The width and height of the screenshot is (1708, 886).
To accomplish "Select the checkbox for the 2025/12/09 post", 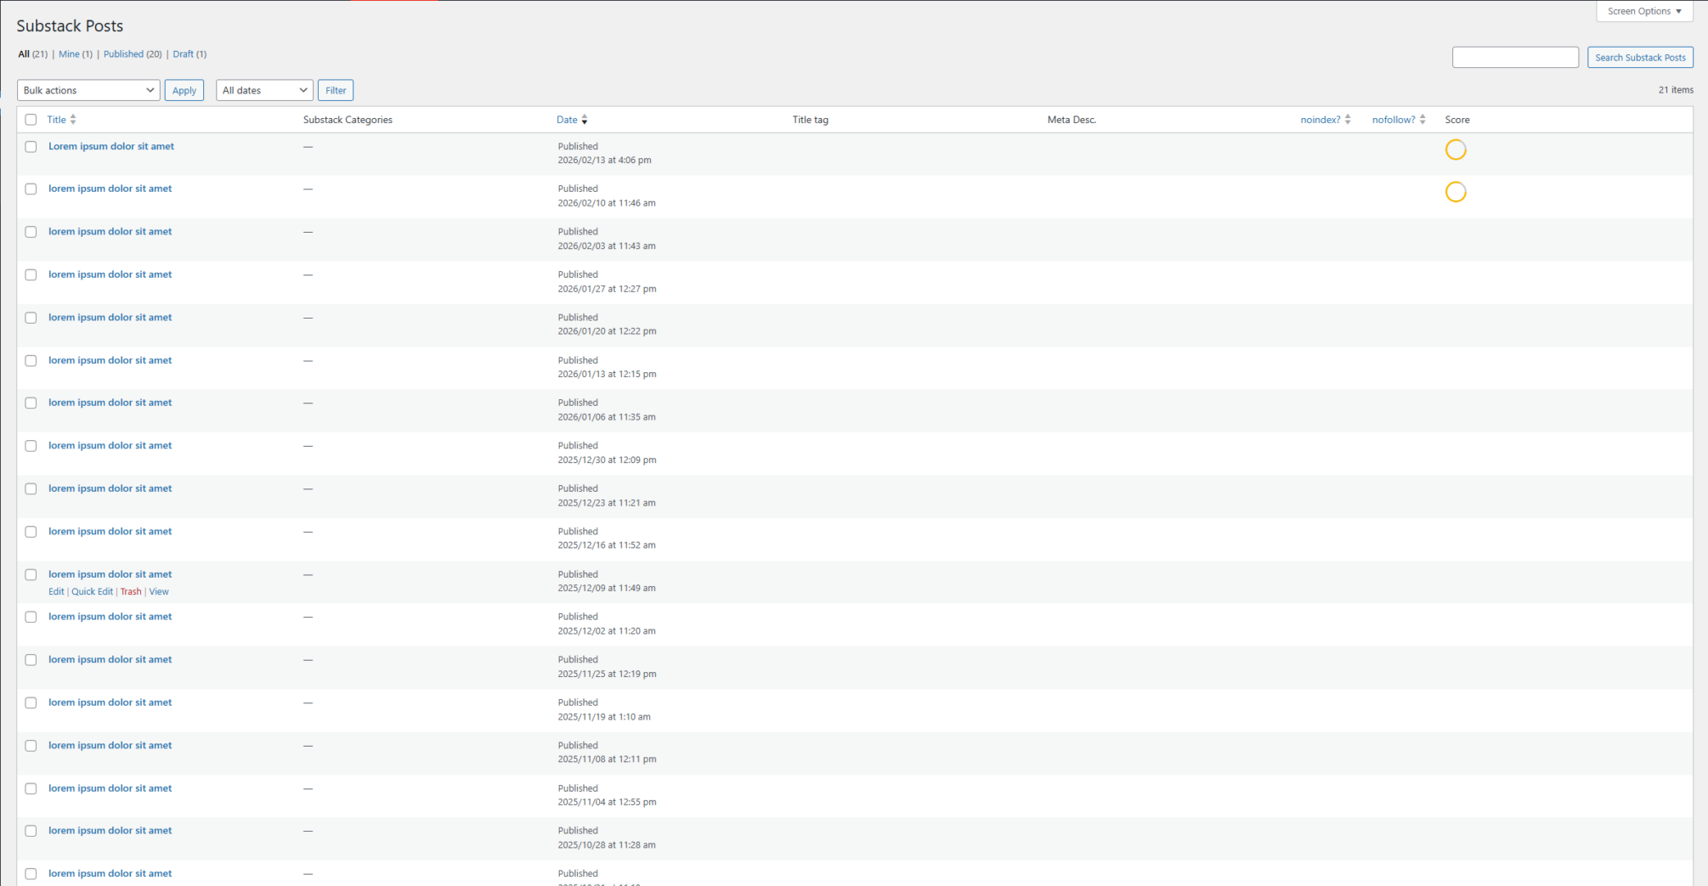I will click(31, 575).
